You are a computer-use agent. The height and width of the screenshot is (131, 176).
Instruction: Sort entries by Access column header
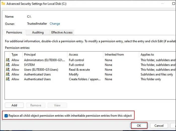coord(73,55)
